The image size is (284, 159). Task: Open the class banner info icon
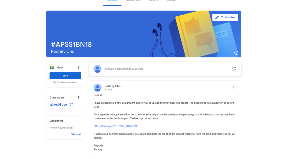coord(236,53)
